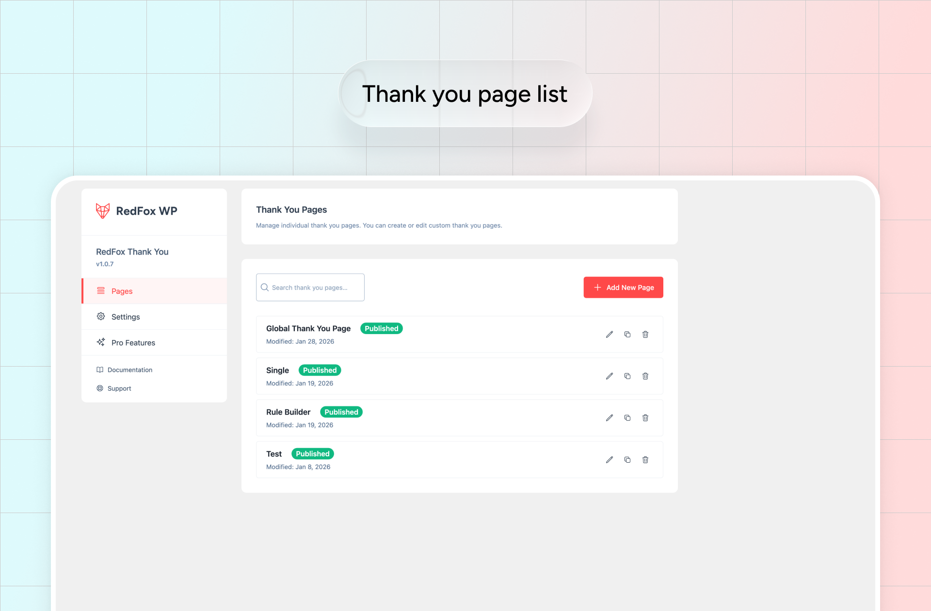Copy the Test page entry

pyautogui.click(x=627, y=460)
